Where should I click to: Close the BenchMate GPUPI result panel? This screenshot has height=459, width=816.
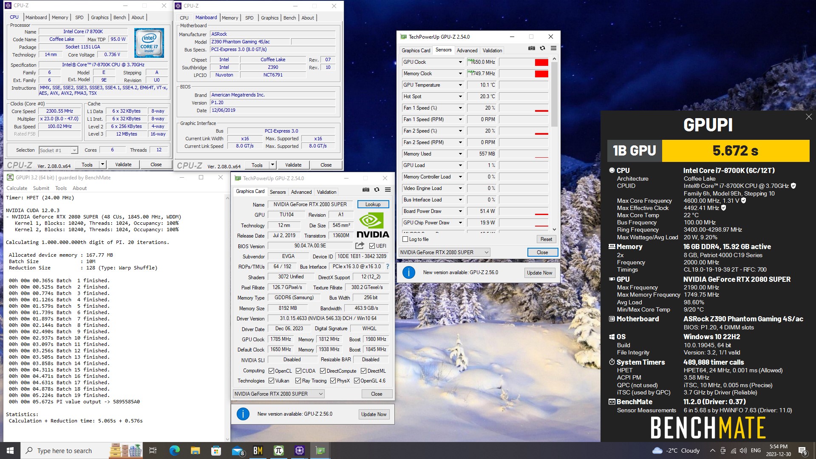pos(808,117)
